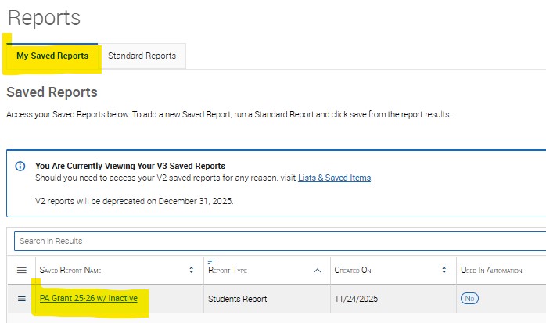Image resolution: width=546 pixels, height=323 pixels.
Task: Click the filter icon above Report Type
Action: pos(210,261)
